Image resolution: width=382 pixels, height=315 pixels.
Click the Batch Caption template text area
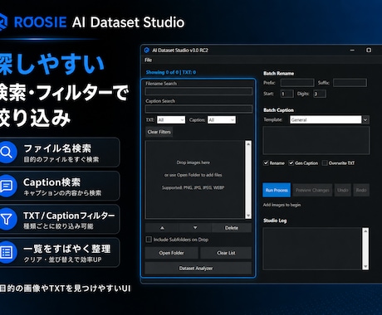tap(316, 140)
